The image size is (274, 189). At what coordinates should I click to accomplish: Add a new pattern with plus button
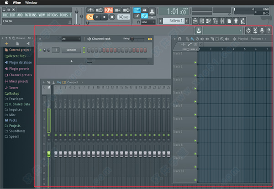tap(187, 21)
